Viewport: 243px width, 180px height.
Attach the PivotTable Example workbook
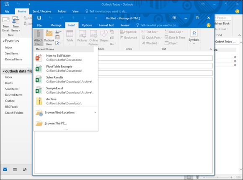[x=66, y=68]
